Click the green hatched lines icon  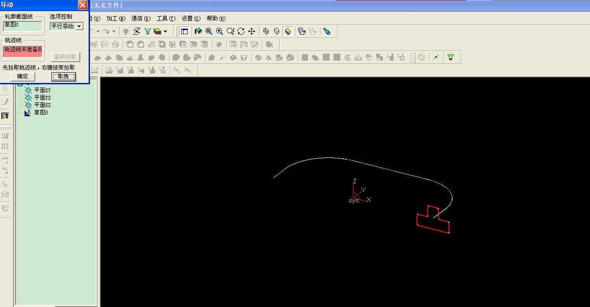[x=421, y=57]
